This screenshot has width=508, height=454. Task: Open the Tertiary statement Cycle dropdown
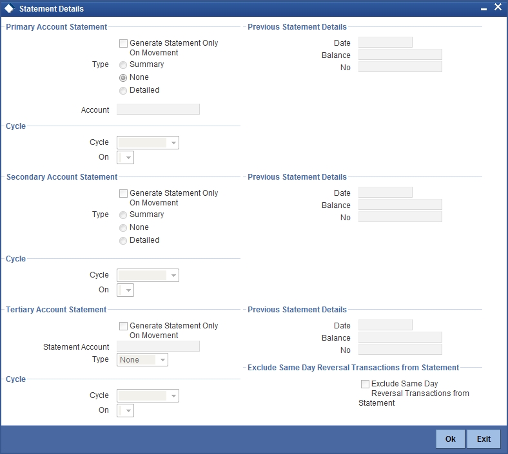tap(148, 396)
